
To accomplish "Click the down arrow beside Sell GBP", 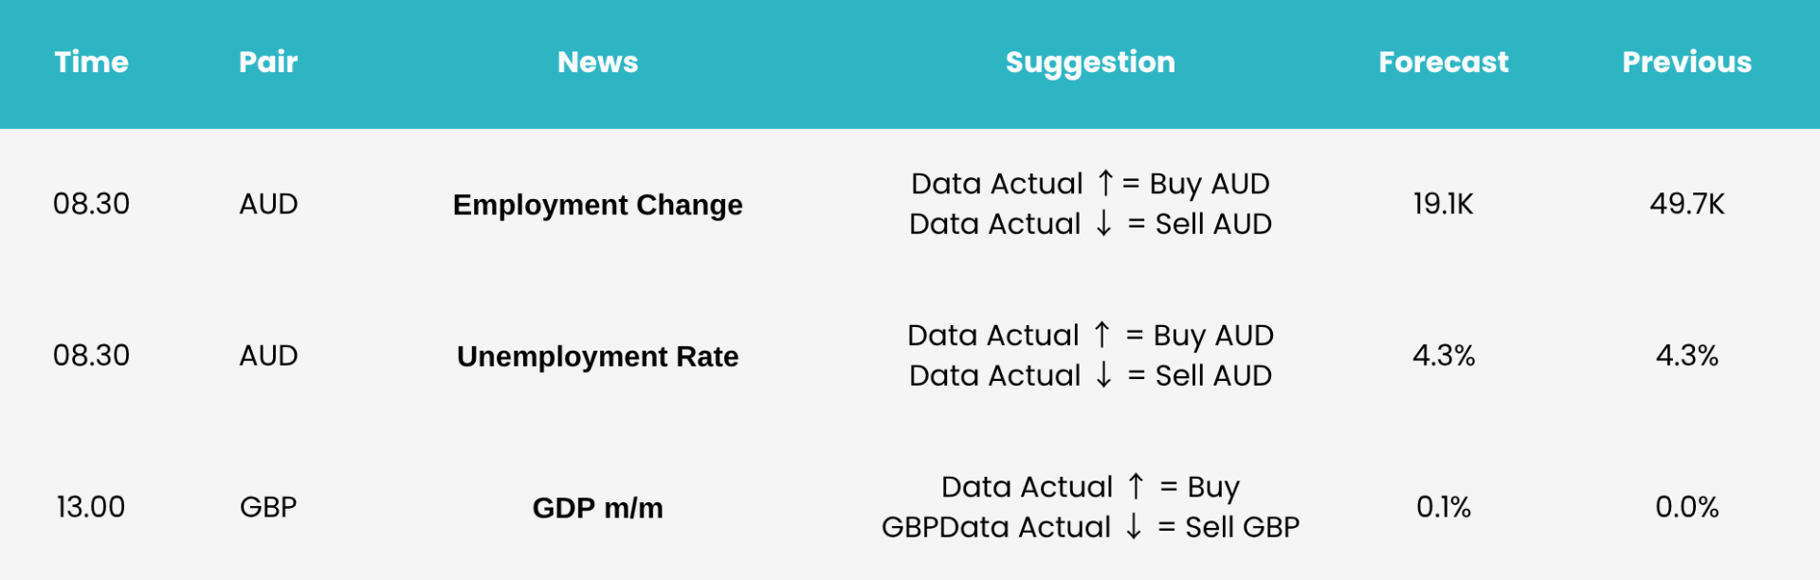I will 1134,527.
